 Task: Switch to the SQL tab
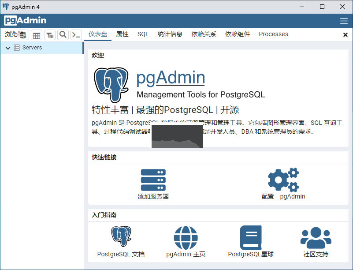point(143,34)
